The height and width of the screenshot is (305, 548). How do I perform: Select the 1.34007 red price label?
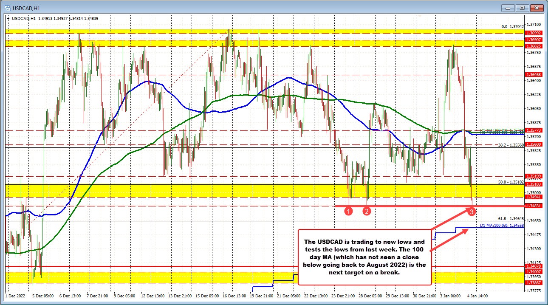pyautogui.click(x=533, y=271)
